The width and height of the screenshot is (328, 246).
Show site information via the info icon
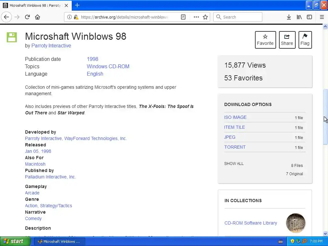(x=69, y=17)
